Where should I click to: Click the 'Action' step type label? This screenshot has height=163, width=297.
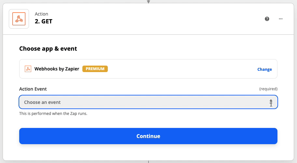(41, 14)
